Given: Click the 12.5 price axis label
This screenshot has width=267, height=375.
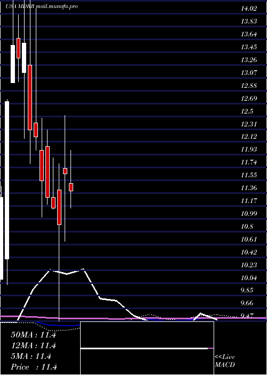Looking at the screenshot, I should [247, 111].
